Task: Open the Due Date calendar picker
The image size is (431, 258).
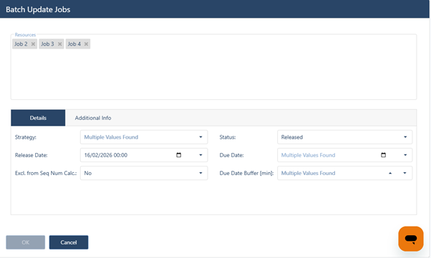Action: click(383, 155)
